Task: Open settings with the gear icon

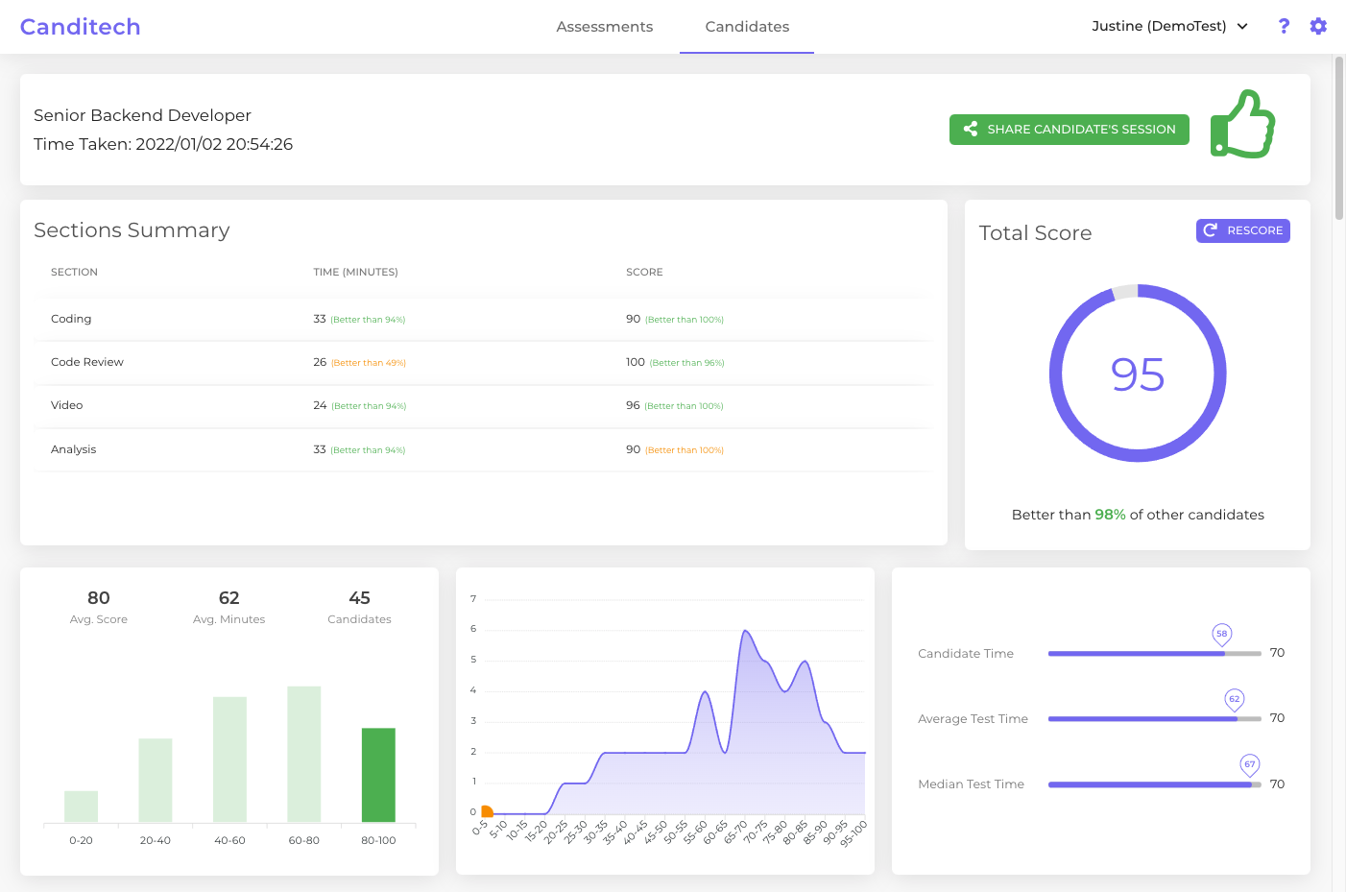Action: [x=1318, y=26]
